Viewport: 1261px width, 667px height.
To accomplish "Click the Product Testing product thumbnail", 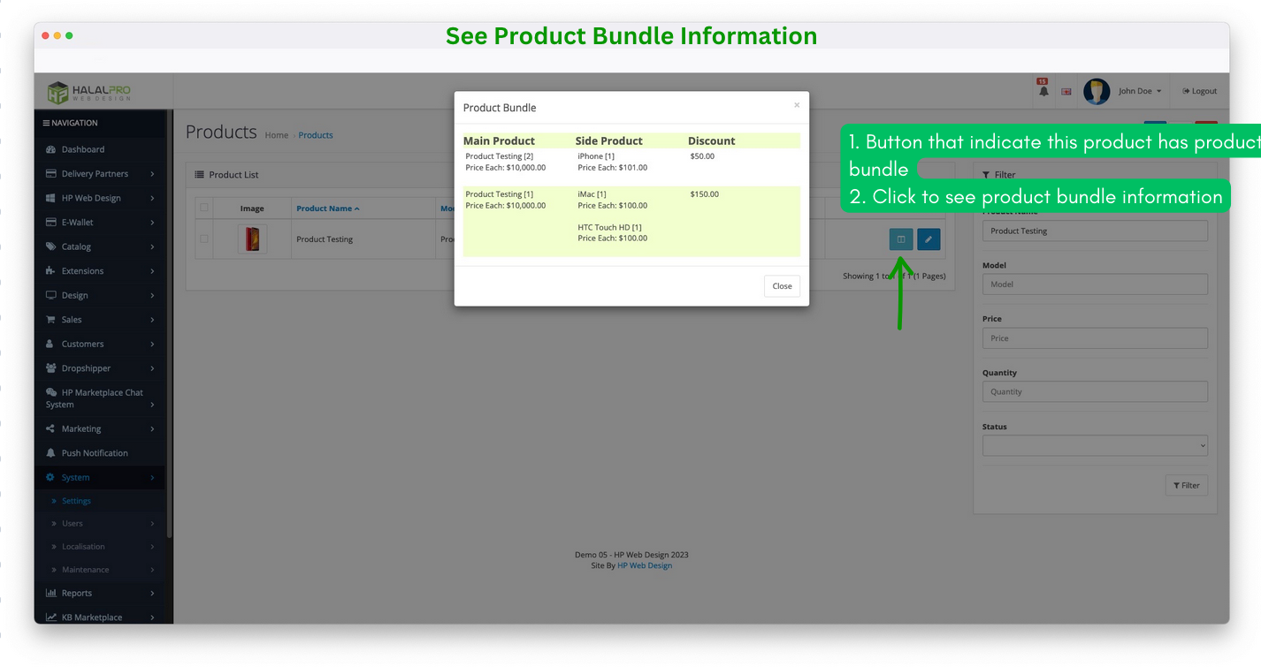I will [252, 239].
